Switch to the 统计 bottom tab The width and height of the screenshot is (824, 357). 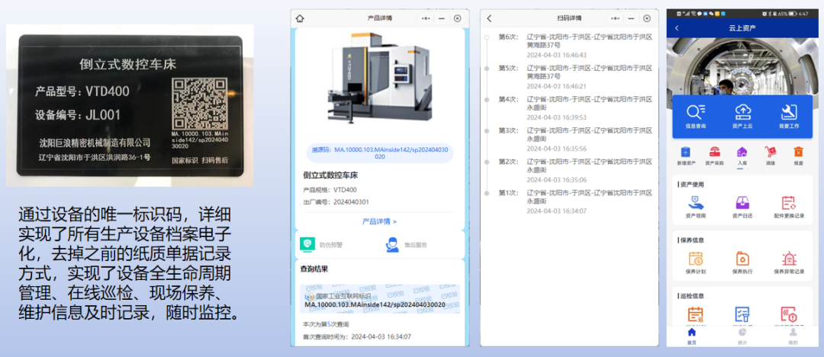point(742,336)
